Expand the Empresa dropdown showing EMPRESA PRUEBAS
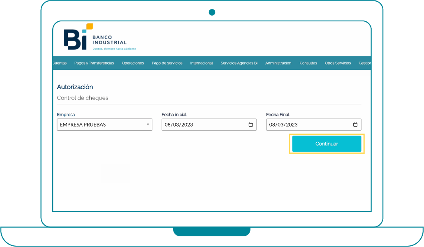This screenshot has height=247, width=424. pyautogui.click(x=104, y=125)
